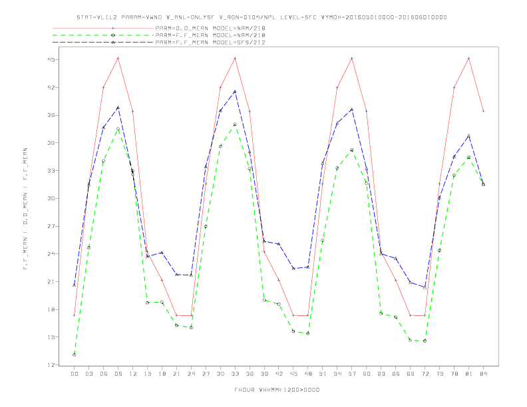Click x-axis forecast hour label 72
This screenshot has height=407, width=527.
[425, 374]
